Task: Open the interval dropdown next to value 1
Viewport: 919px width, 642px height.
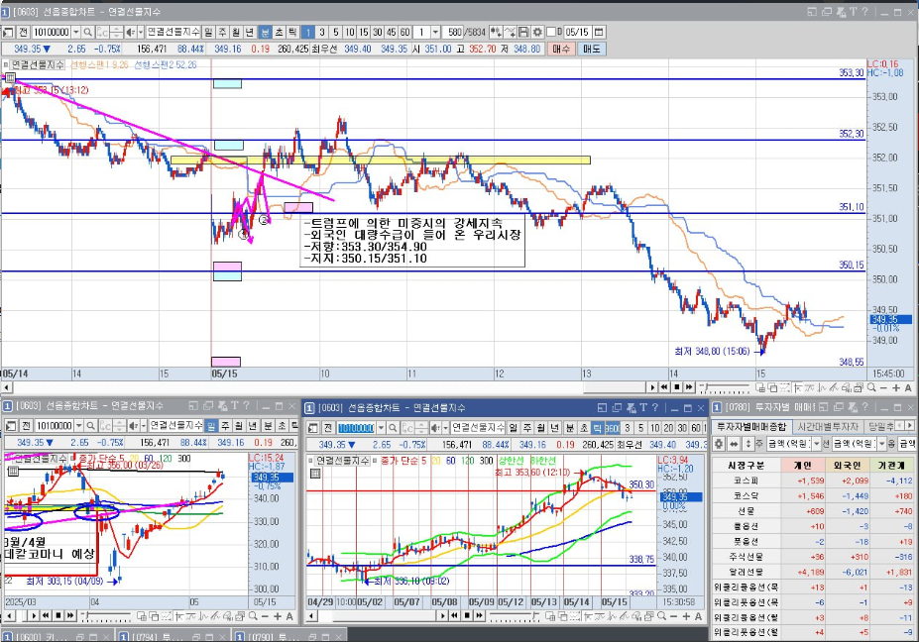Action: click(x=435, y=33)
